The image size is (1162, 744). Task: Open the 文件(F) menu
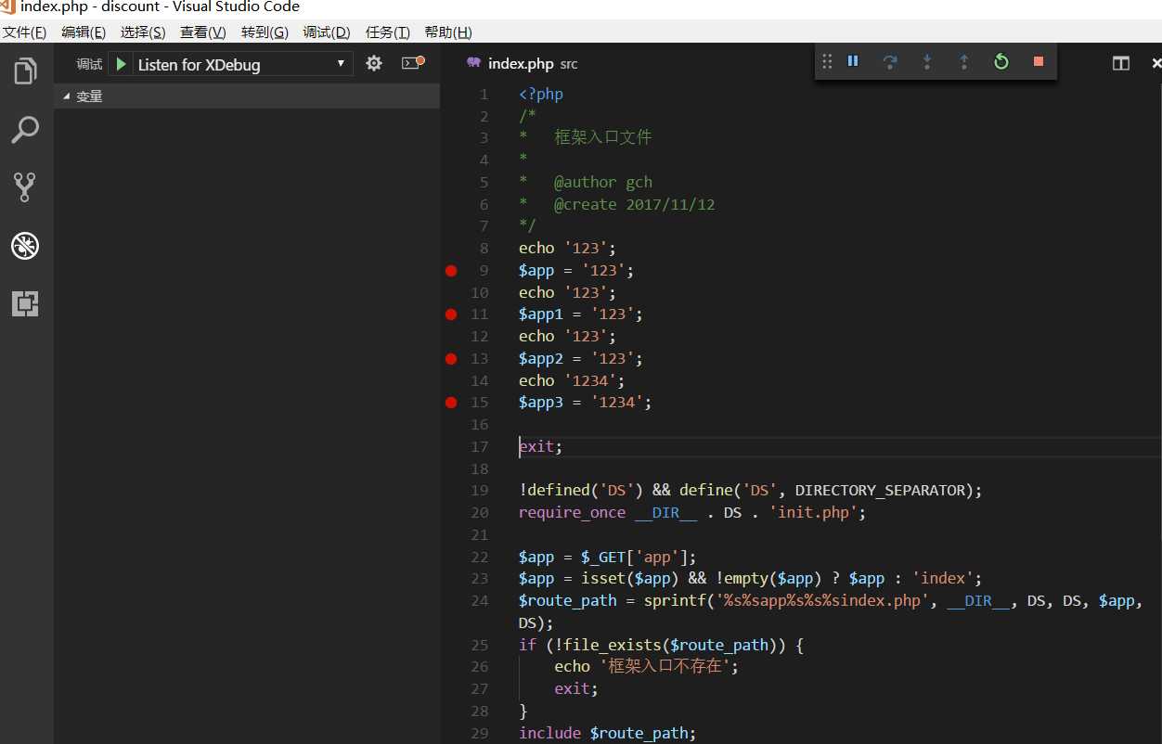[24, 32]
